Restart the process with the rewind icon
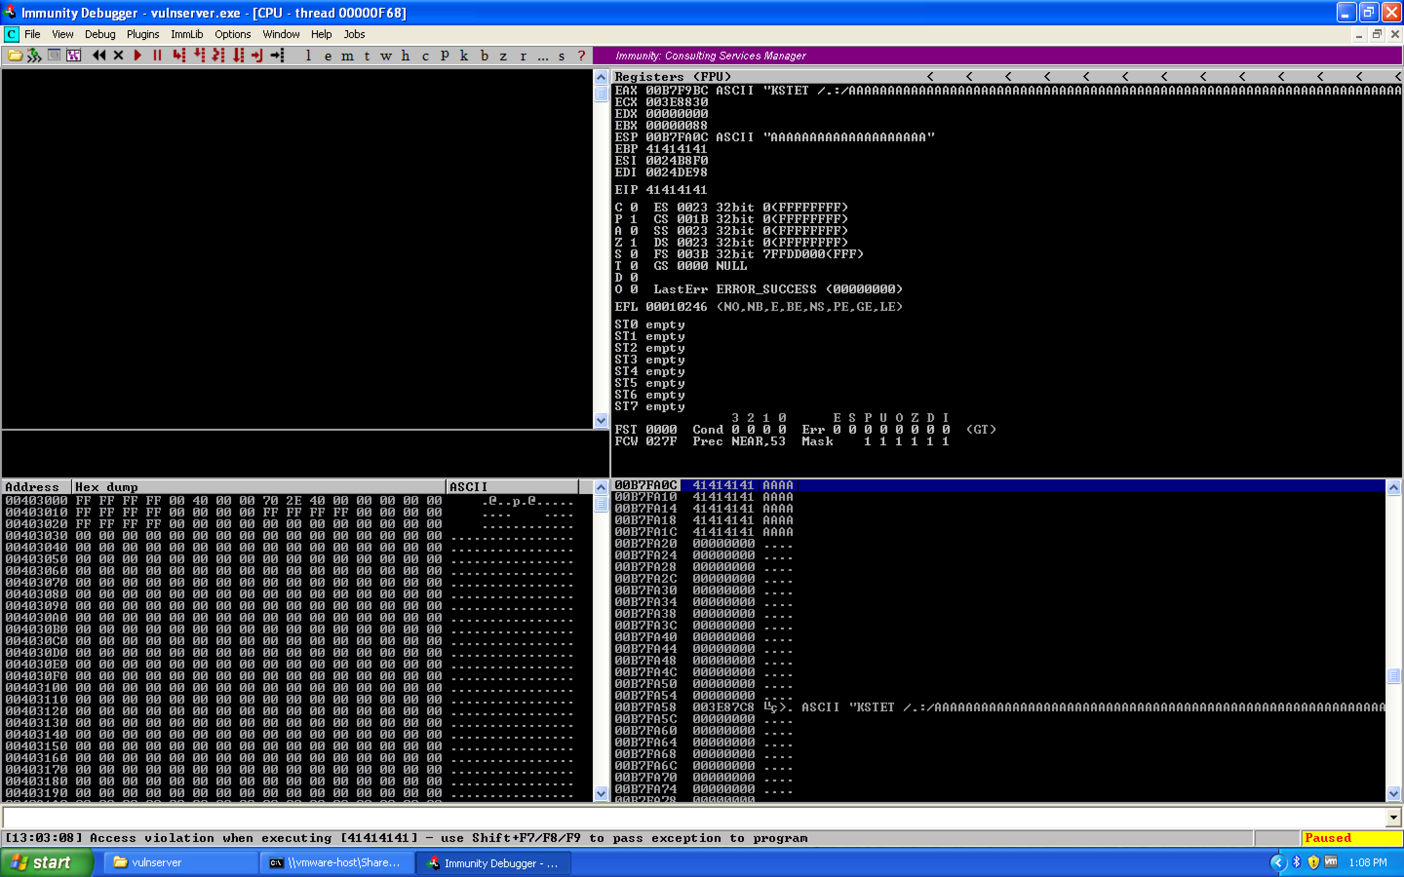The height and width of the screenshot is (877, 1404). [98, 56]
